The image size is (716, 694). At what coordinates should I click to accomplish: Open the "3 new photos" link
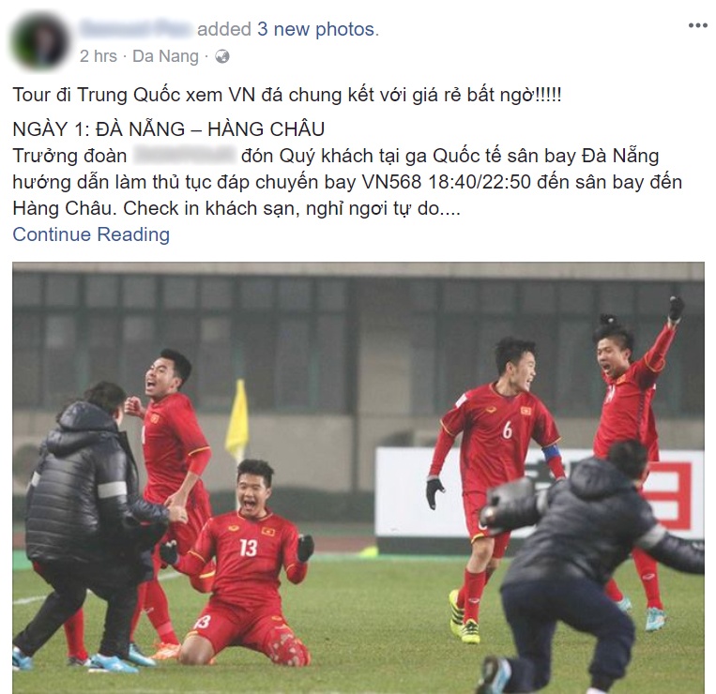(x=316, y=29)
